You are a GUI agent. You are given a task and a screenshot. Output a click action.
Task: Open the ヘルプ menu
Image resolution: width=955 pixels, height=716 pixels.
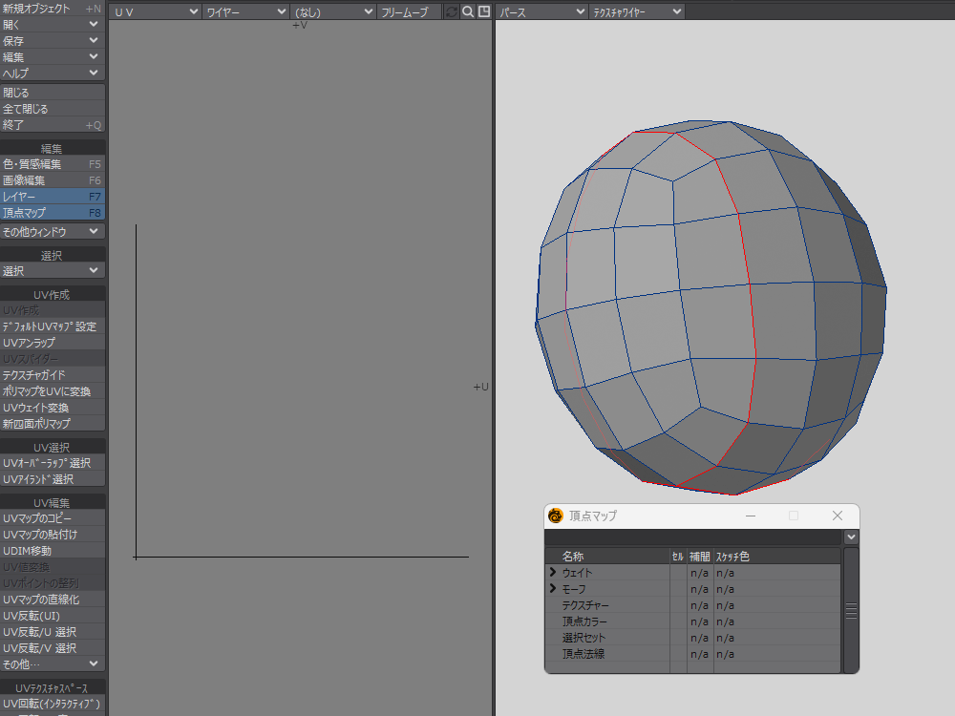point(53,73)
